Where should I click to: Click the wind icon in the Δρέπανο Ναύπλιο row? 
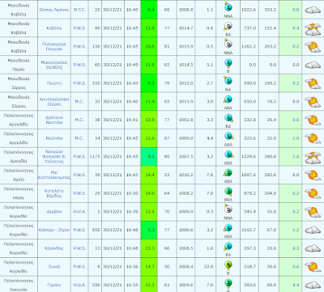click(228, 118)
